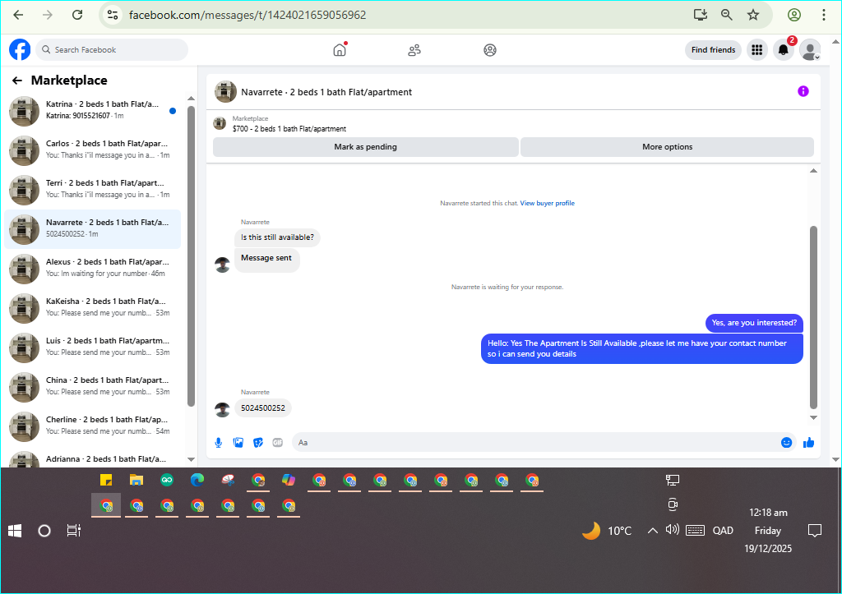Reload the page with the refresh icon
Image resolution: width=842 pixels, height=594 pixels.
[x=77, y=15]
